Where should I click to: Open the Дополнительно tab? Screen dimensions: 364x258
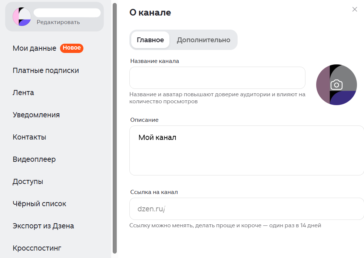[x=203, y=40]
